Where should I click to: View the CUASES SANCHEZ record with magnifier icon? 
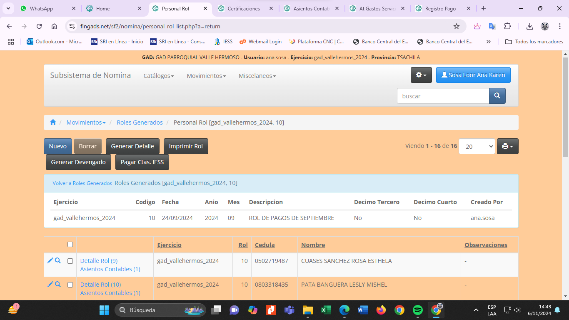pos(58,260)
